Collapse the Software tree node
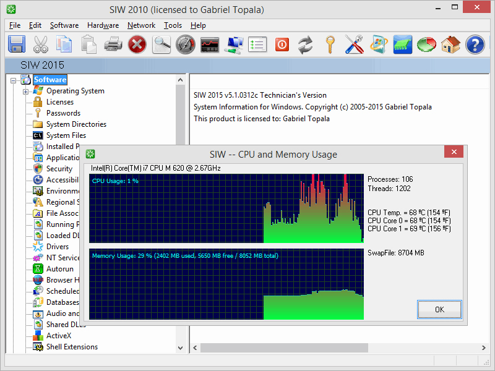495x371 pixels. 13,80
